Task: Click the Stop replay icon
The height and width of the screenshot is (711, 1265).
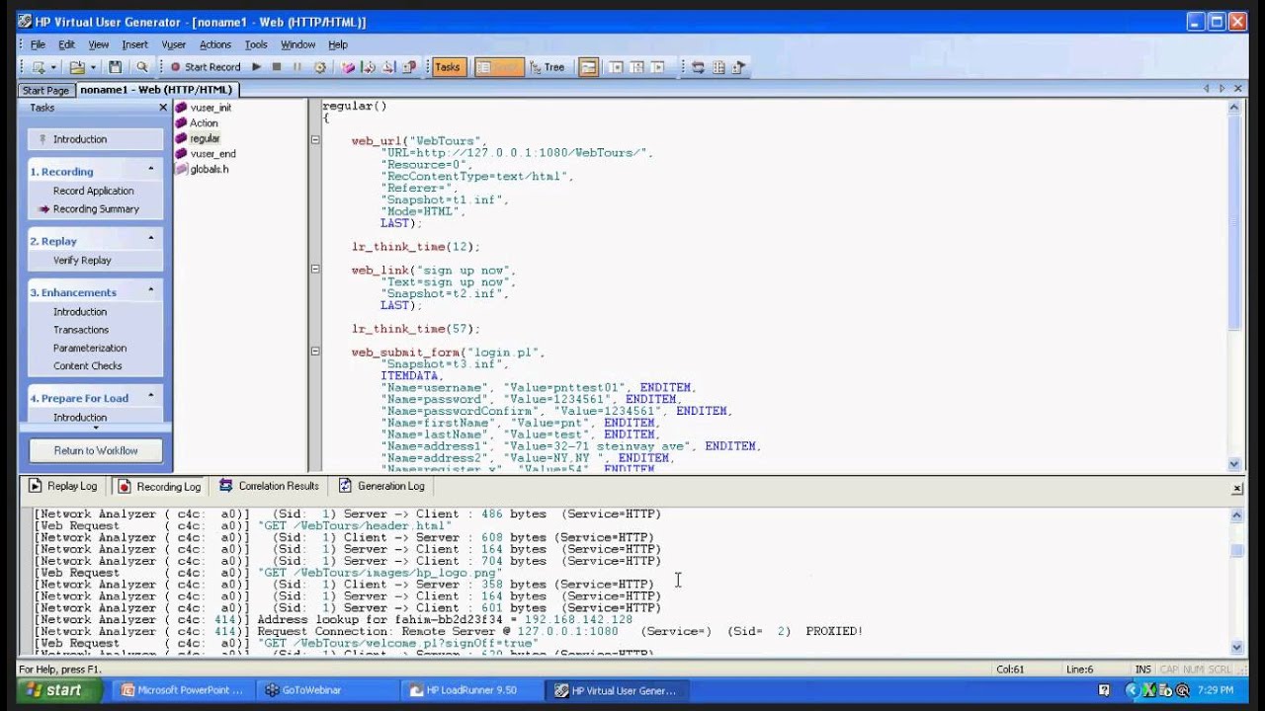Action: coord(277,67)
